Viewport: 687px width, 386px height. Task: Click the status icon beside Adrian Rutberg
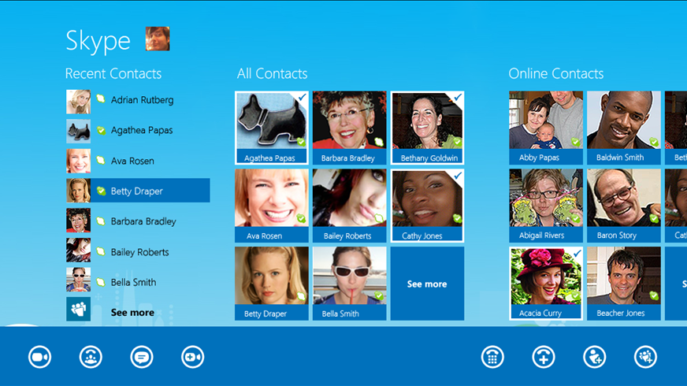(x=101, y=99)
